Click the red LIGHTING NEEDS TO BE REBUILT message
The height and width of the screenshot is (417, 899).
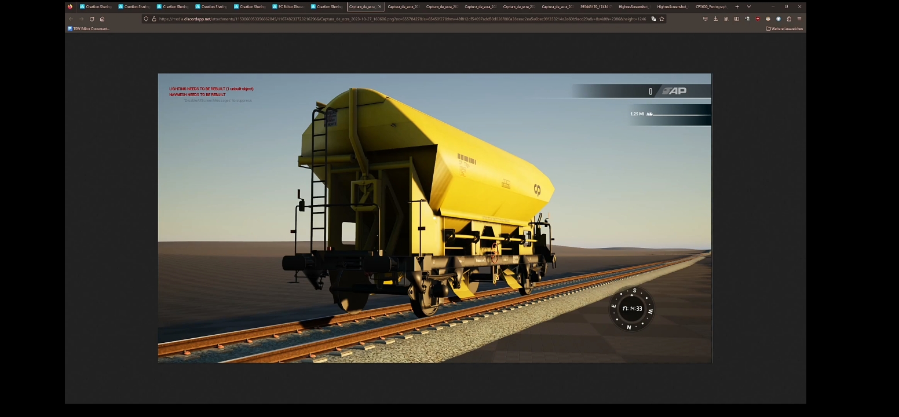[211, 89]
